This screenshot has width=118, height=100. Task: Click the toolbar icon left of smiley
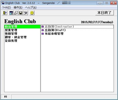(25, 13)
